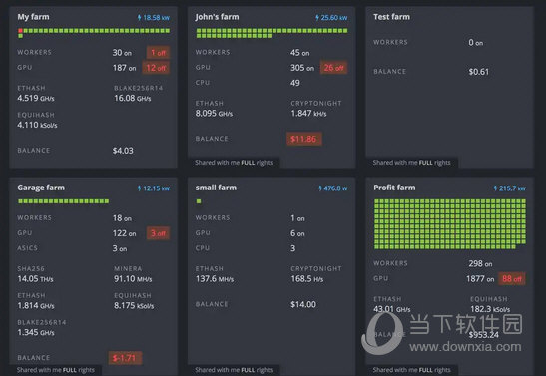Click the red $-1.71 balance in Garage farm
The height and width of the screenshot is (376, 546).
[125, 358]
